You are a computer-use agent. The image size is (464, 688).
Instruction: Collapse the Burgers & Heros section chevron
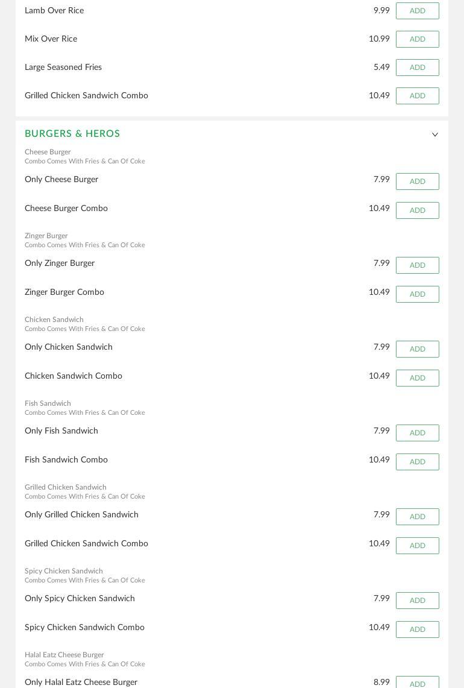tap(434, 134)
